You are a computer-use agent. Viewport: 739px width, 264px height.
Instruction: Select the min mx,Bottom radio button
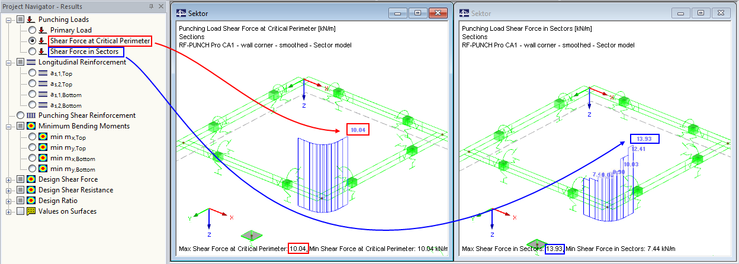point(32,158)
